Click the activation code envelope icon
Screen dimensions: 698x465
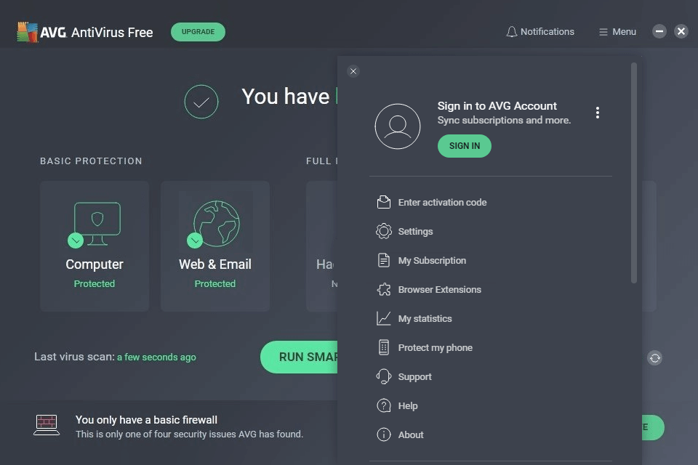[x=384, y=202]
